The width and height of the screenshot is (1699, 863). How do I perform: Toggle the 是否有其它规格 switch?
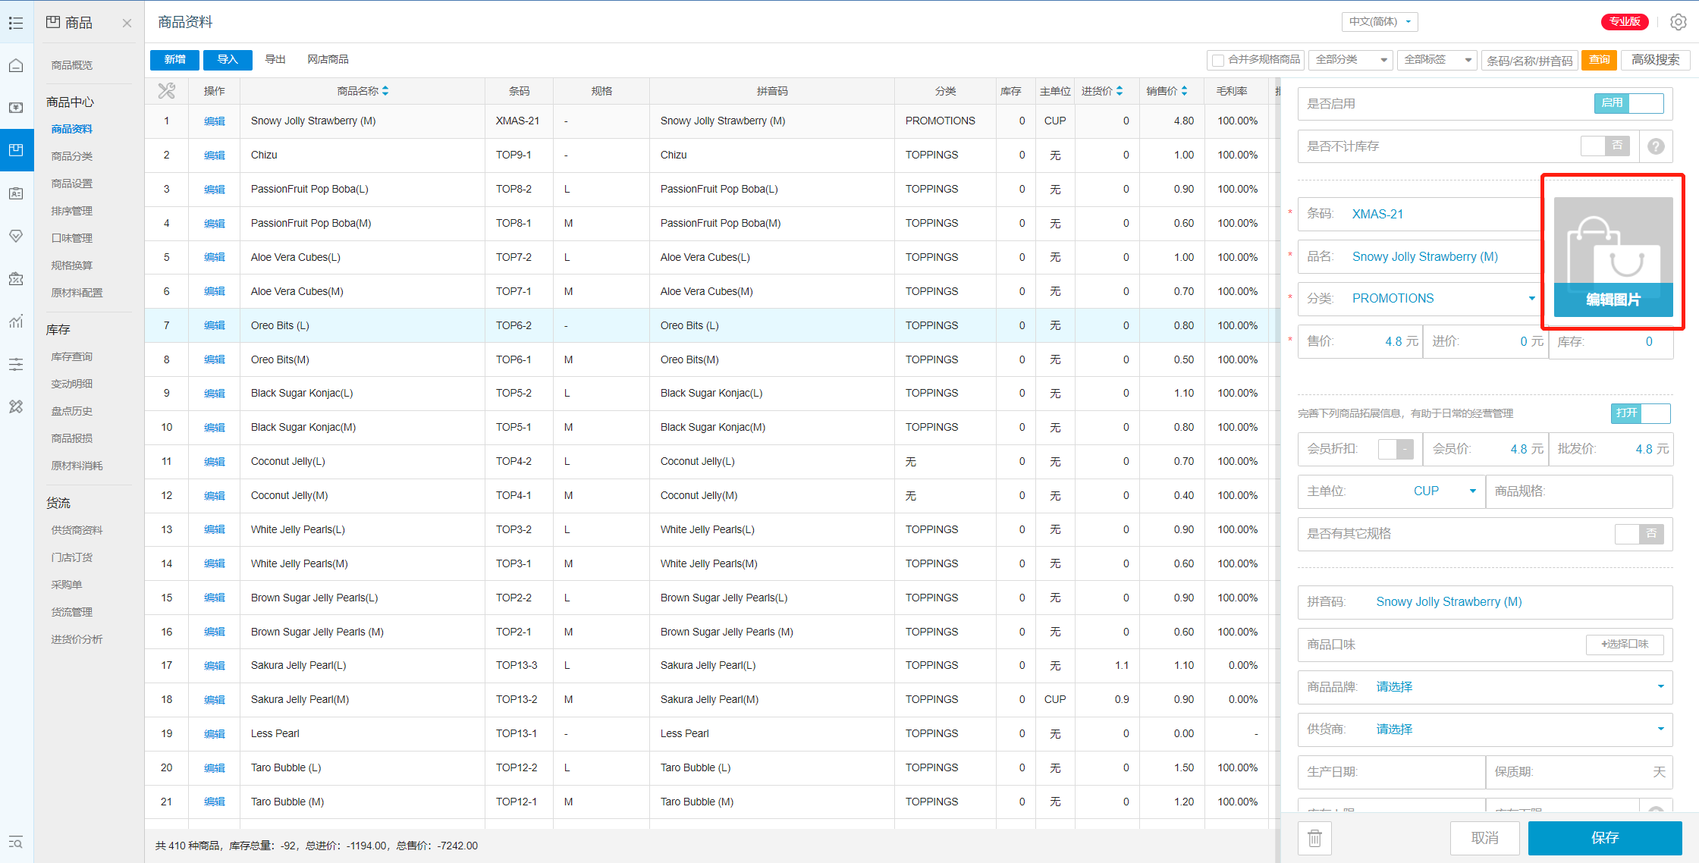(x=1638, y=534)
